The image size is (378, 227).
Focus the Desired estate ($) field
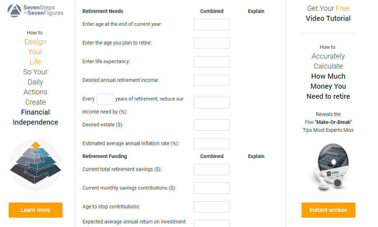pos(212,125)
